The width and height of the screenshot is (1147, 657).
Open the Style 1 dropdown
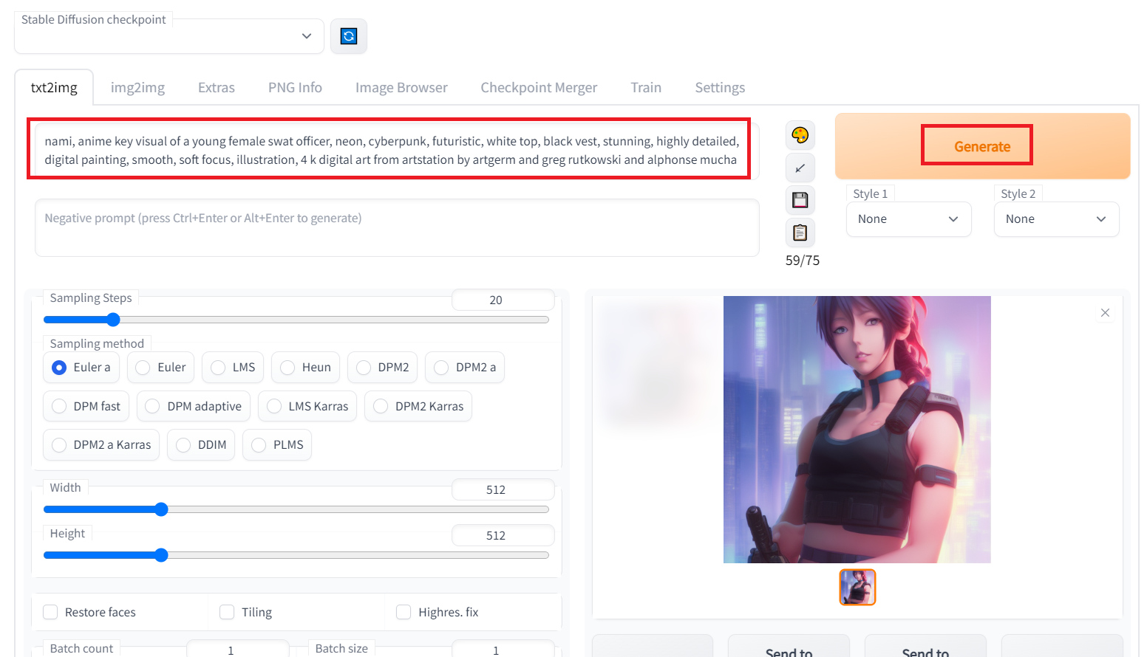point(908,219)
